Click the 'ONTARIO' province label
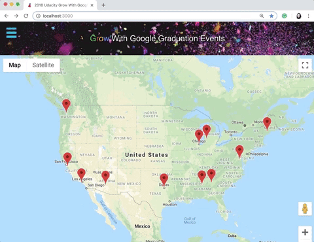Screen dimensions: 314x242 pyautogui.click(x=203, y=90)
